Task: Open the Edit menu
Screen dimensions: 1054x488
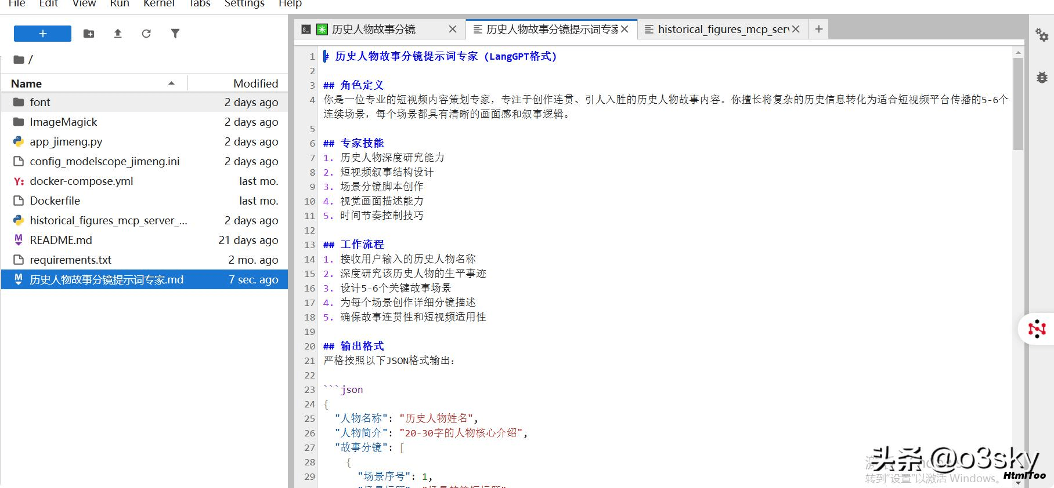Action: [x=48, y=3]
